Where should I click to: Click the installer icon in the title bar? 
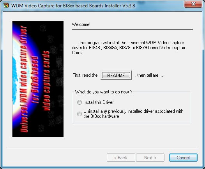6,5
